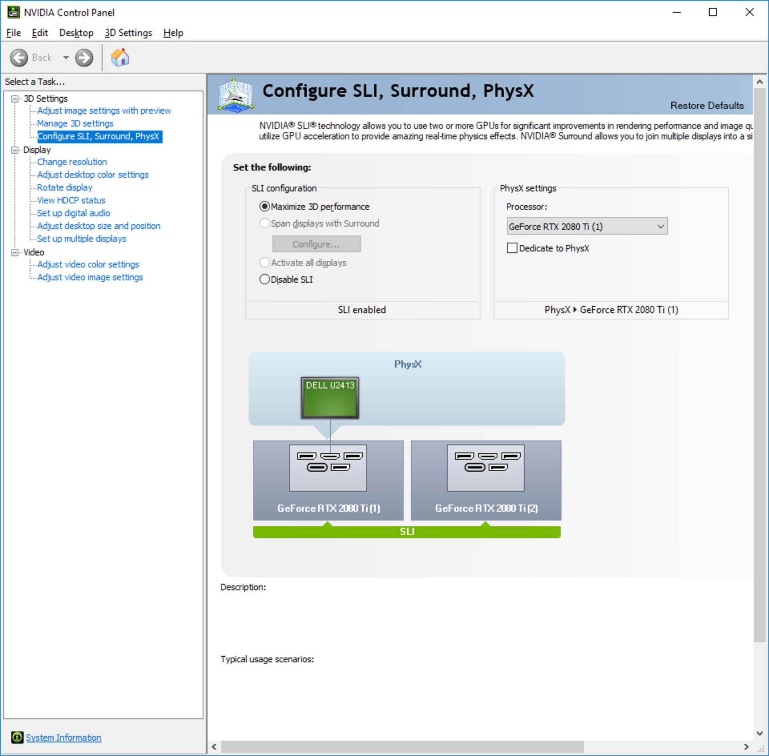Open Set up digital audio task
The width and height of the screenshot is (769, 756).
coord(73,213)
